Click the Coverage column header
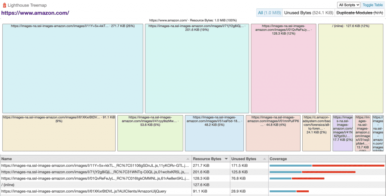 click(x=327, y=159)
